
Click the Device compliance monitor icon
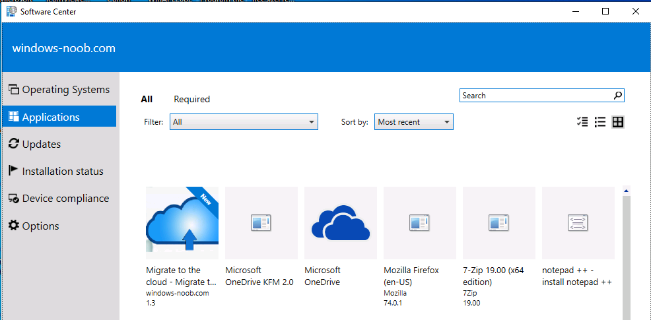coord(14,199)
